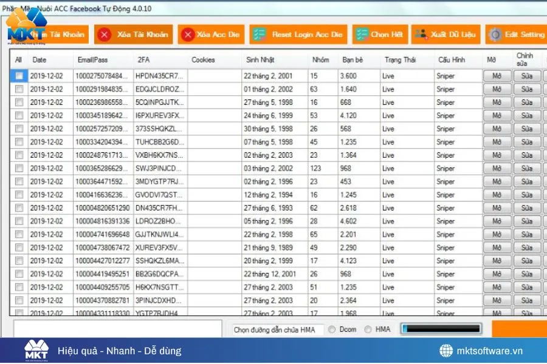Select the HMA radio option
Image resolution: width=547 pixels, height=364 pixels.
[368, 329]
